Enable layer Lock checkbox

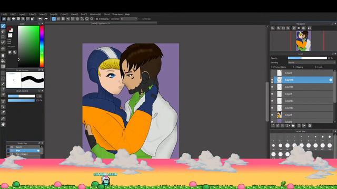(316, 67)
